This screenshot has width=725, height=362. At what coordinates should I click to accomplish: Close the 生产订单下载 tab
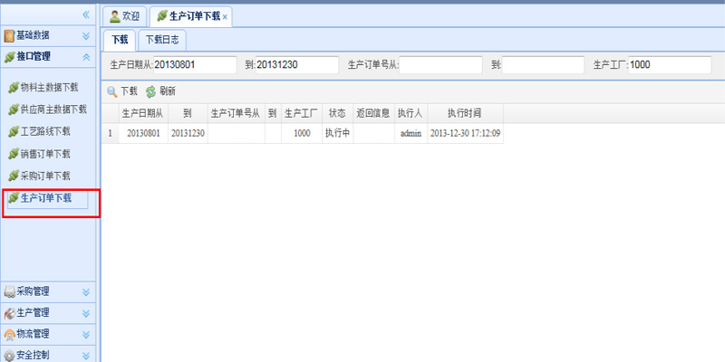(225, 17)
